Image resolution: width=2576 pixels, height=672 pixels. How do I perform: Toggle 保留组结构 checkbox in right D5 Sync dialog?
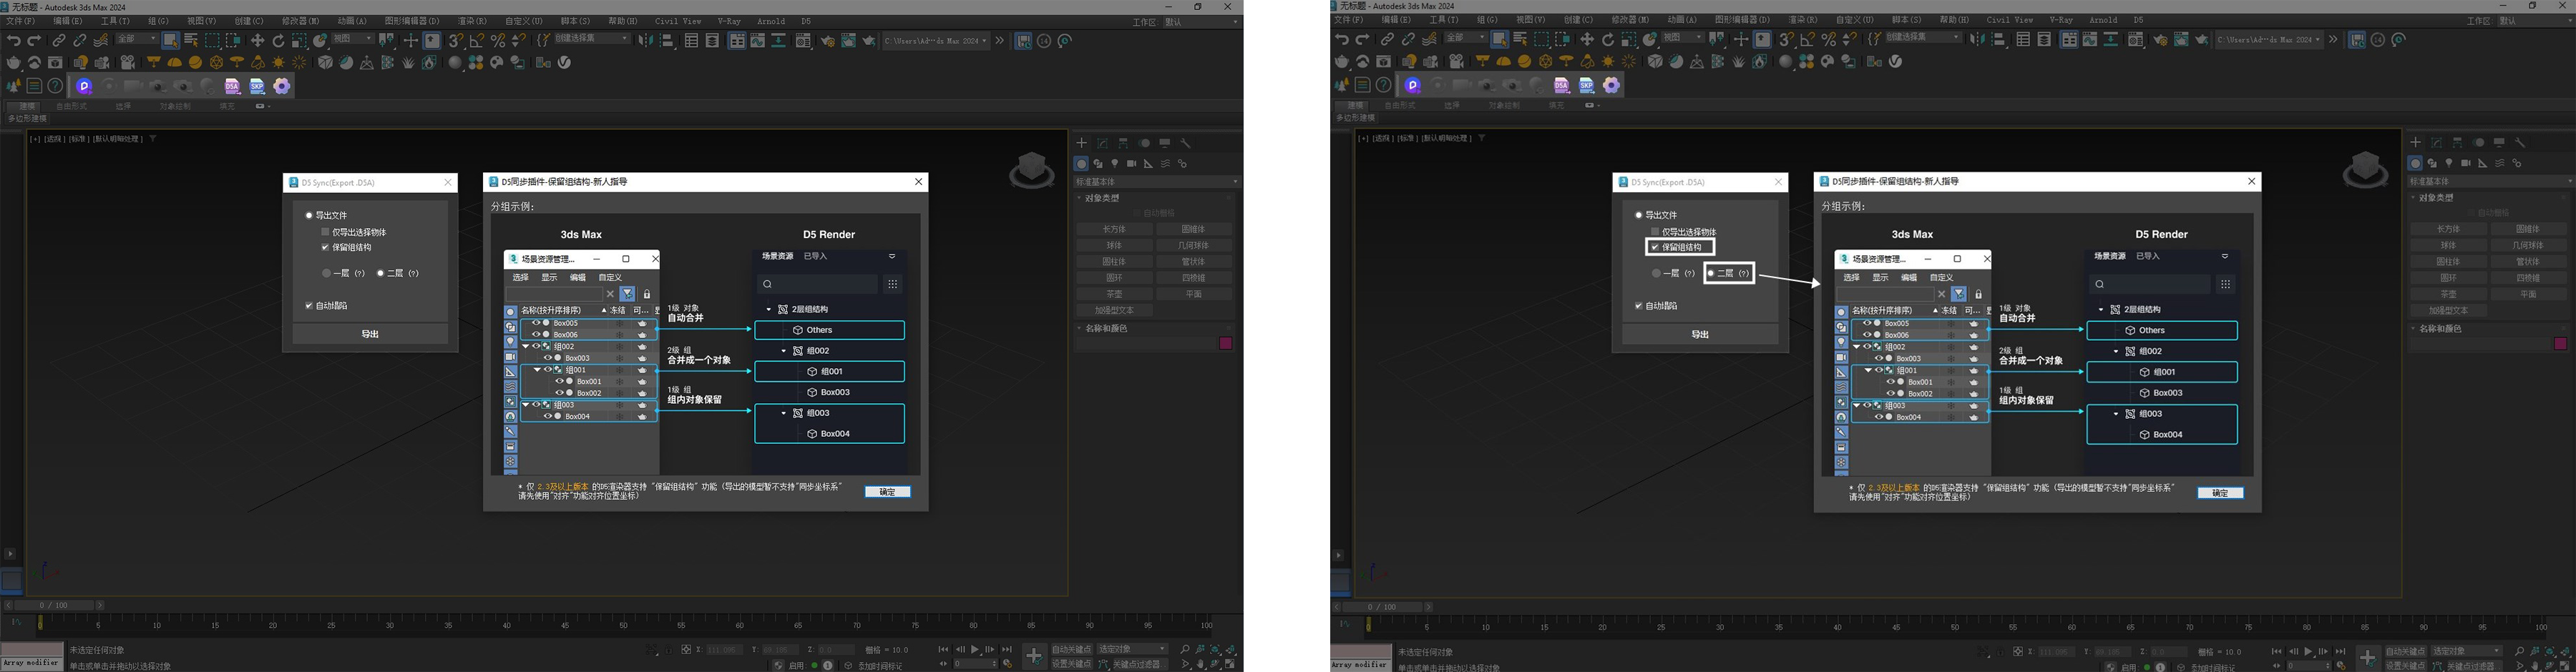[1655, 247]
